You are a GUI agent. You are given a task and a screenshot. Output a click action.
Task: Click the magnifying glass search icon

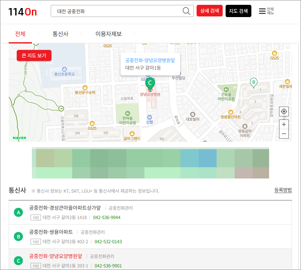pyautogui.click(x=186, y=11)
